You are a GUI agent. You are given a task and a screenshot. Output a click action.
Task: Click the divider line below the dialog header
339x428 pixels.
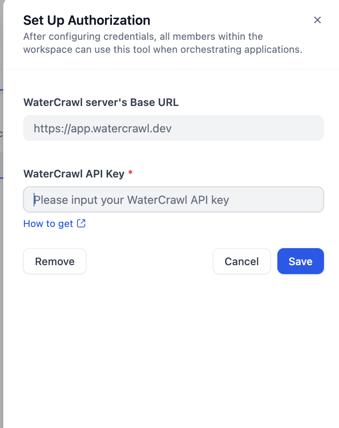pos(171,69)
